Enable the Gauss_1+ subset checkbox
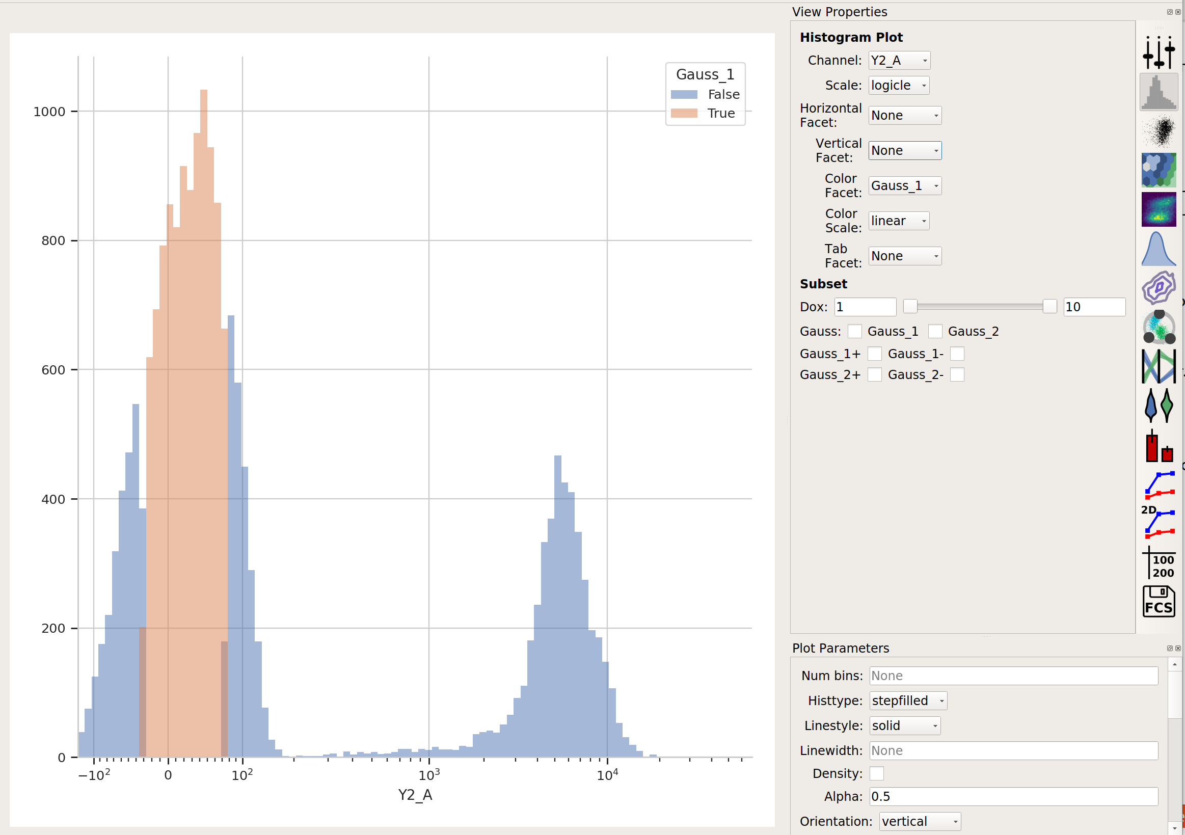This screenshot has height=835, width=1185. pos(874,354)
